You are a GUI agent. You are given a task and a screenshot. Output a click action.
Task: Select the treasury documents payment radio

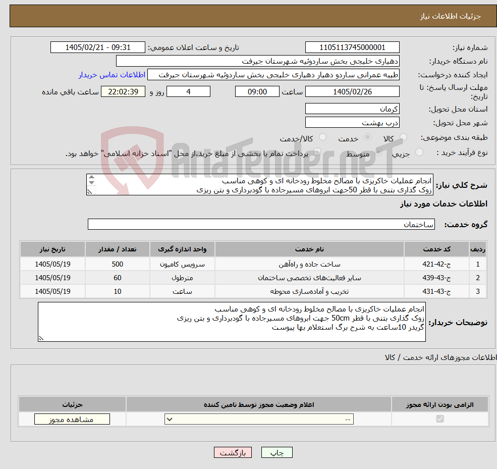[317, 152]
